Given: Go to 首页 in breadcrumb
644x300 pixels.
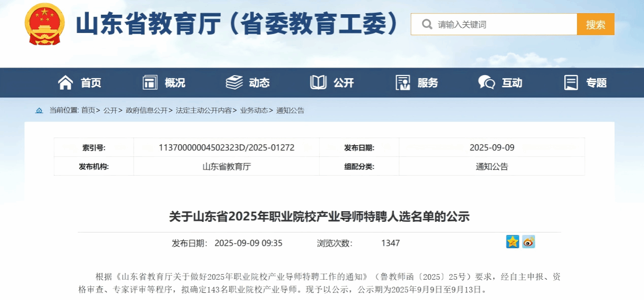Looking at the screenshot, I should click(x=88, y=110).
